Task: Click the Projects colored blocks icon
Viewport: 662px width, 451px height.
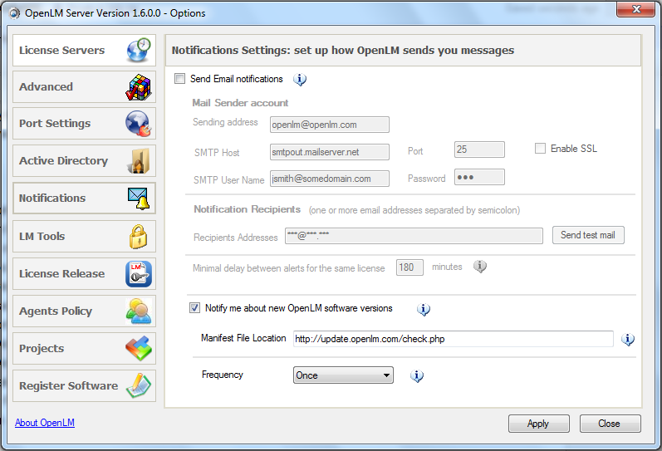Action: [139, 348]
